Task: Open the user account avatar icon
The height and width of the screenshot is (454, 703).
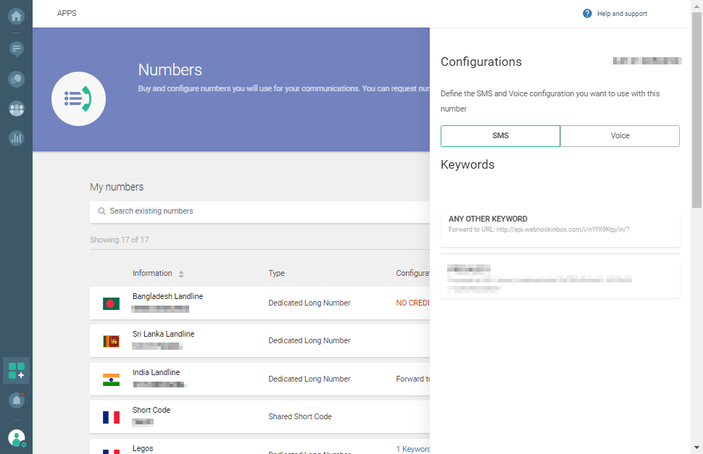Action: pyautogui.click(x=16, y=437)
